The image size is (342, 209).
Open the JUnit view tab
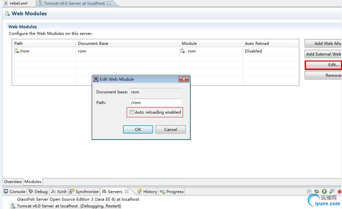(59, 191)
